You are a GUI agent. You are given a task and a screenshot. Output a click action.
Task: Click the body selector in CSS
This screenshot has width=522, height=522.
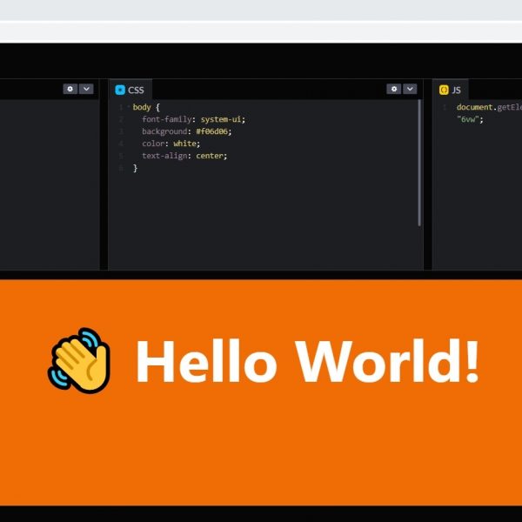tap(141, 107)
